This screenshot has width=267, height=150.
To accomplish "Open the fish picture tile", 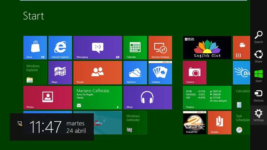I will [108, 122].
